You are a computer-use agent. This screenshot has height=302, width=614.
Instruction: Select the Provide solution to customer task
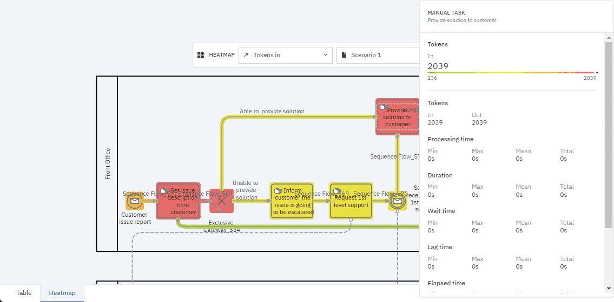point(397,116)
